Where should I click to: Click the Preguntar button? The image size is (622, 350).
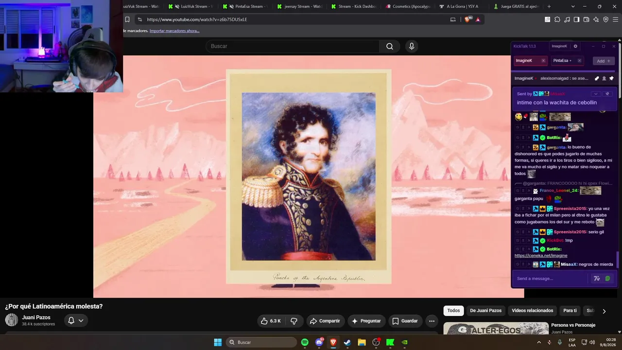tap(366, 321)
